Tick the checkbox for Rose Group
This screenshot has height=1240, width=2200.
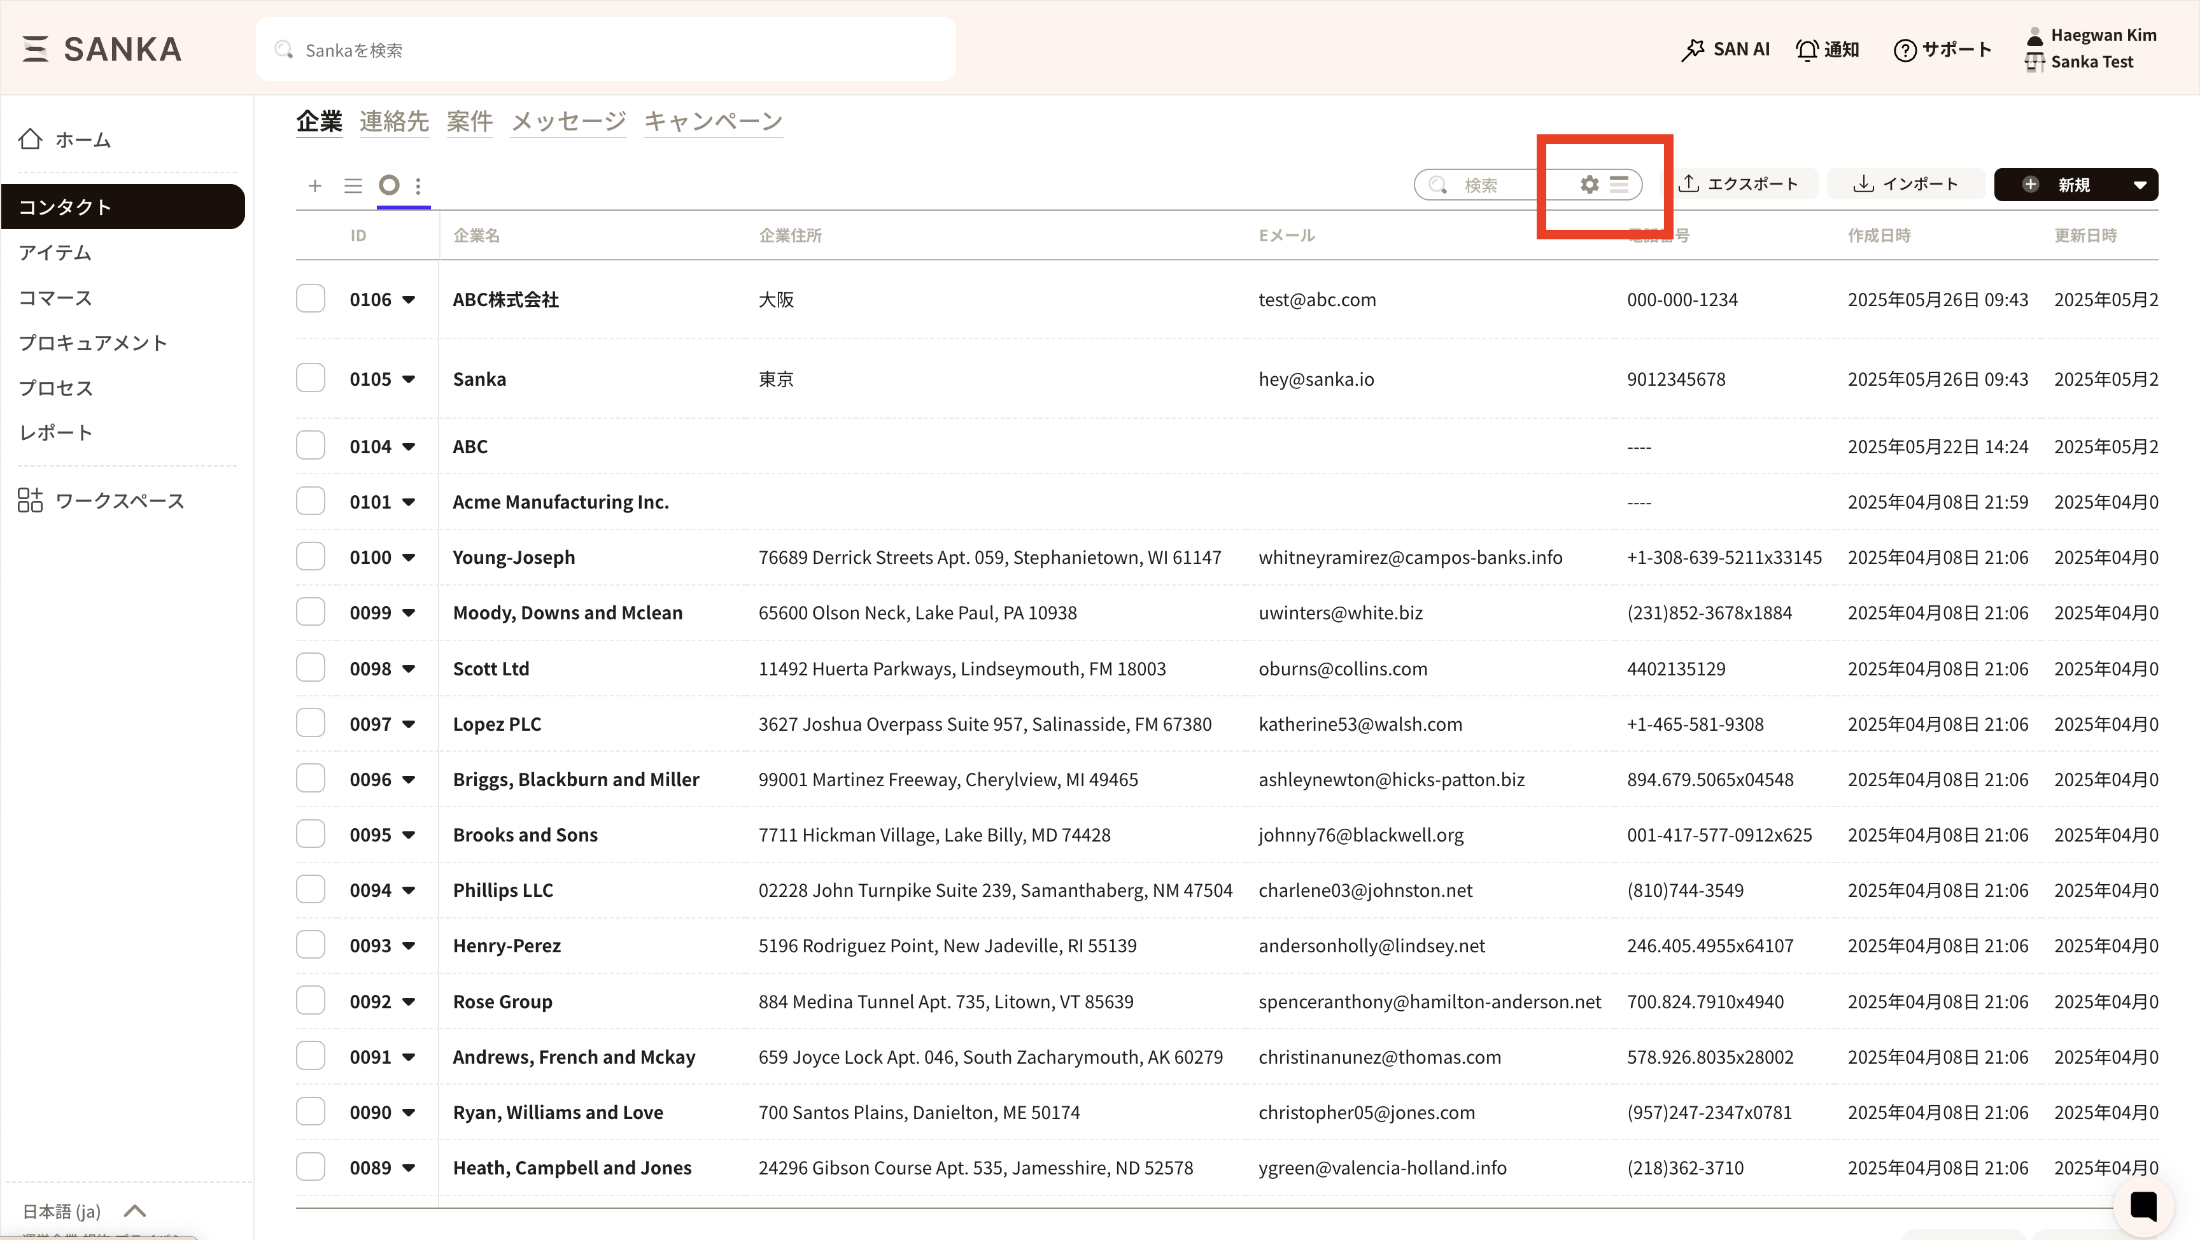tap(310, 1000)
